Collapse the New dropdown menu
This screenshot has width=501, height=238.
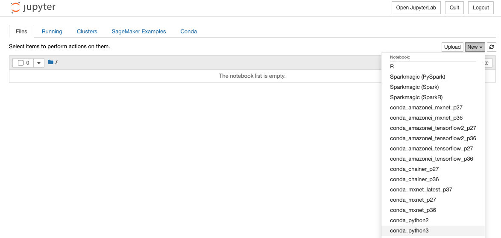pyautogui.click(x=475, y=47)
